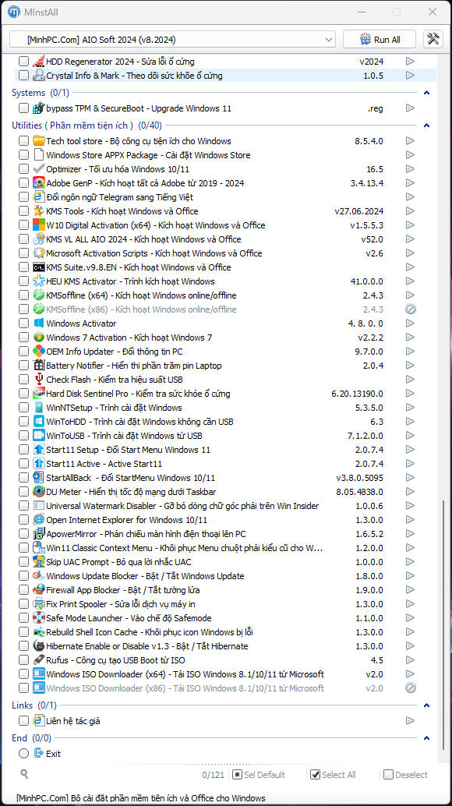This screenshot has height=806, width=452.
Task: Open the settings tools icon button
Action: click(x=433, y=39)
